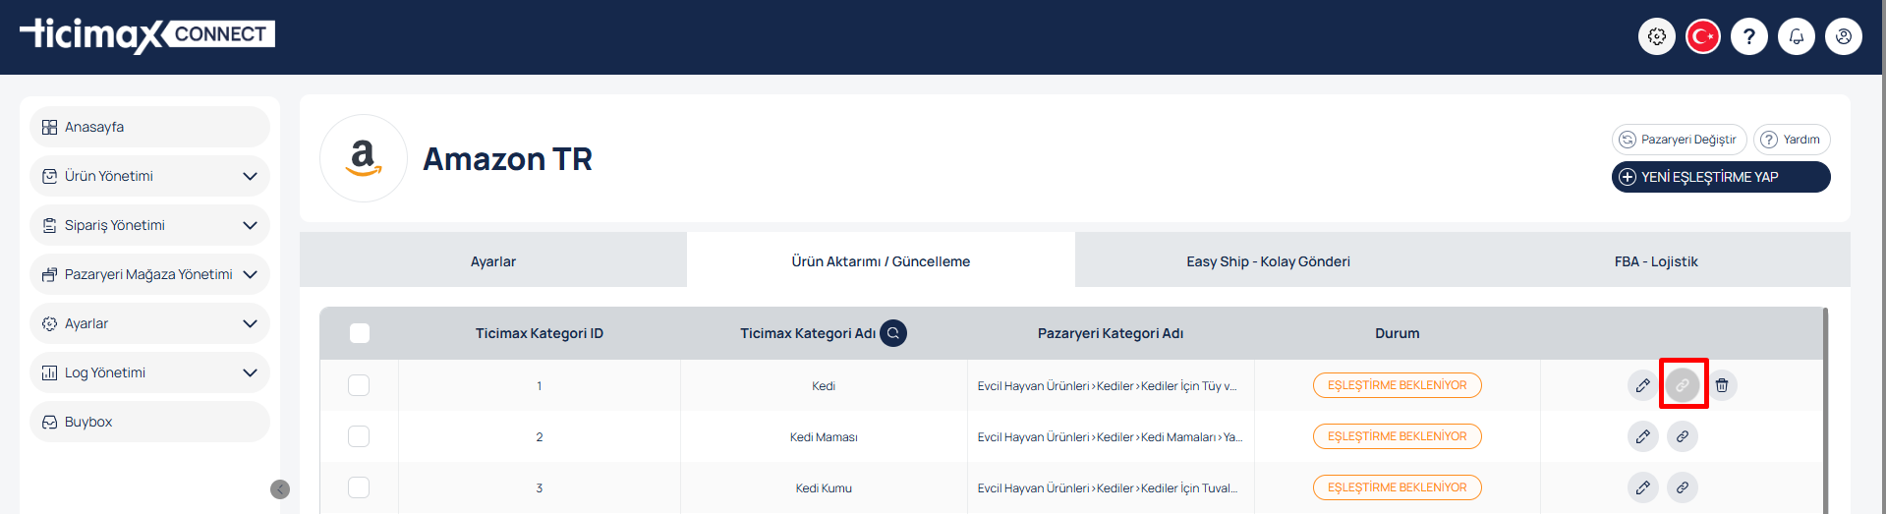
Task: Open the notifications bell icon
Action: point(1797,36)
